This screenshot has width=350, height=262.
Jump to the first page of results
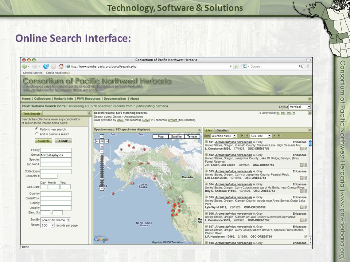tap(242, 136)
